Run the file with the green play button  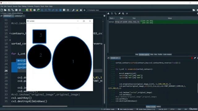(24, 10)
